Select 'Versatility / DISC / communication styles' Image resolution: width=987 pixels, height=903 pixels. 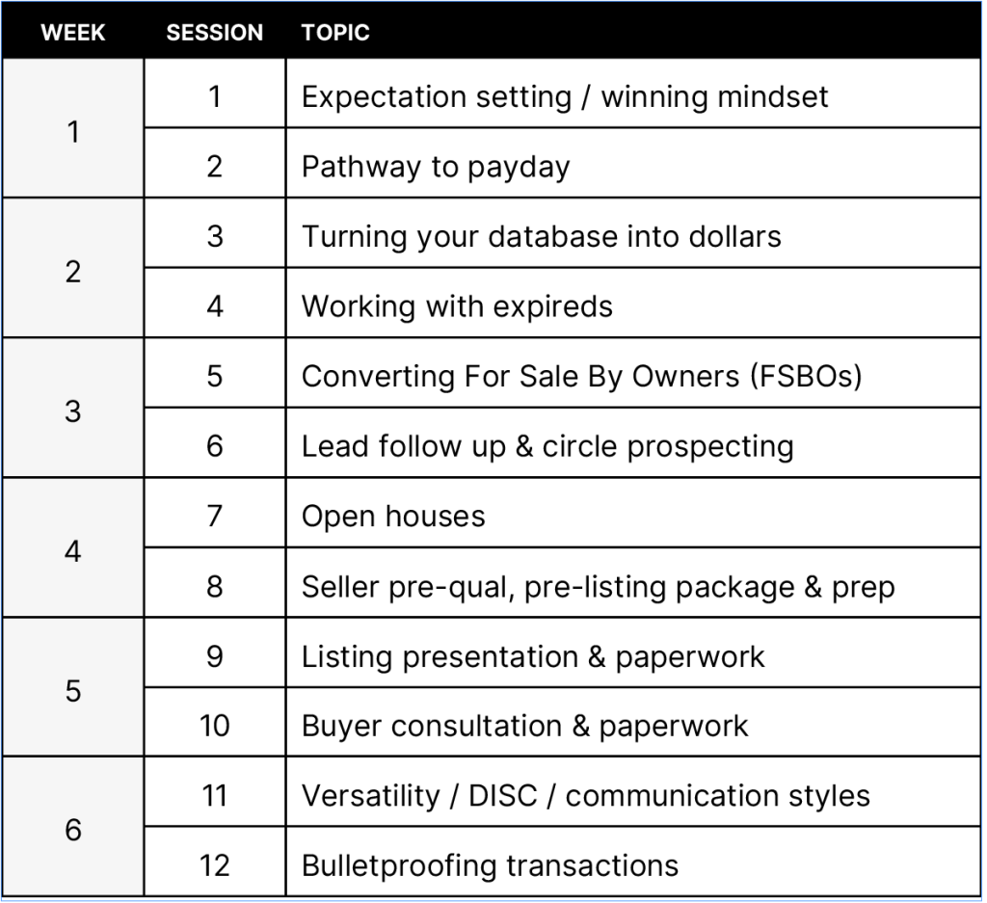point(585,795)
